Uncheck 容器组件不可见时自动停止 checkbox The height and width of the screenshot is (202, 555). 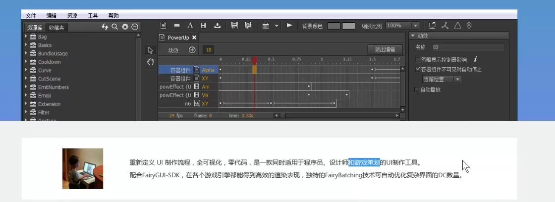pyautogui.click(x=417, y=70)
